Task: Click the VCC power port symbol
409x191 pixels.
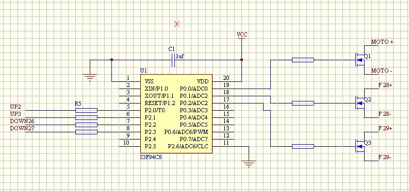Action: [x=242, y=37]
